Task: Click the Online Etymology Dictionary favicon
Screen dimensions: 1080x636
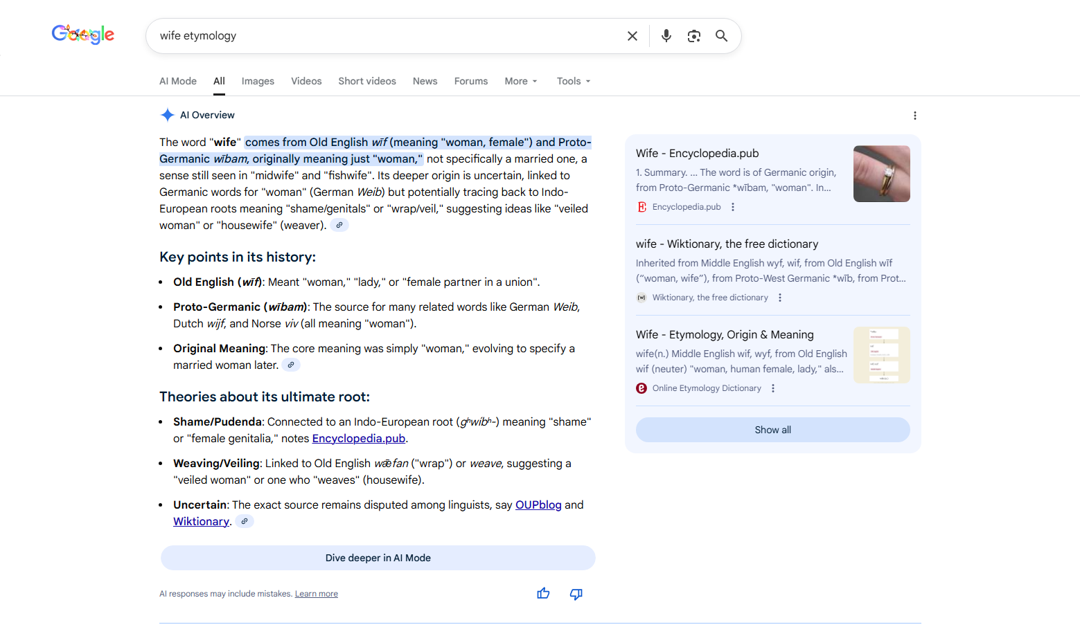Action: tap(641, 388)
